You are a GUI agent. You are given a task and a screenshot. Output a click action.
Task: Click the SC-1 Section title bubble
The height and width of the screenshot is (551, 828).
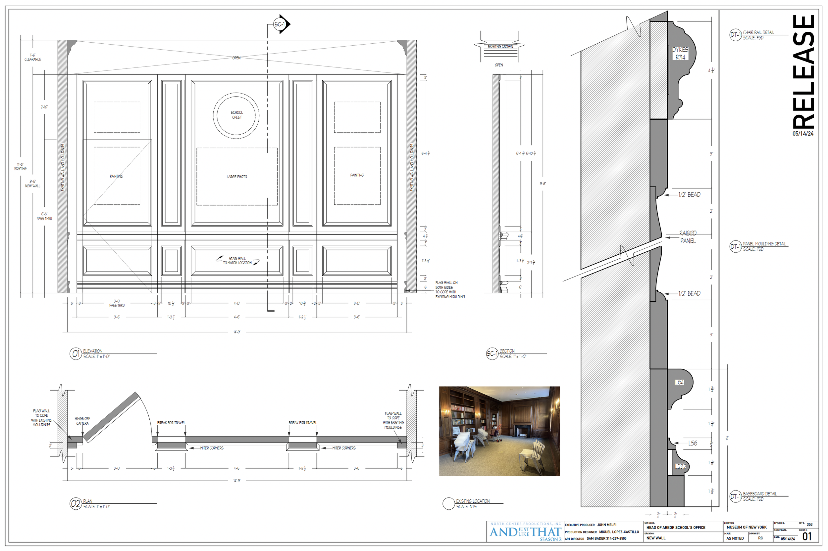coord(492,354)
